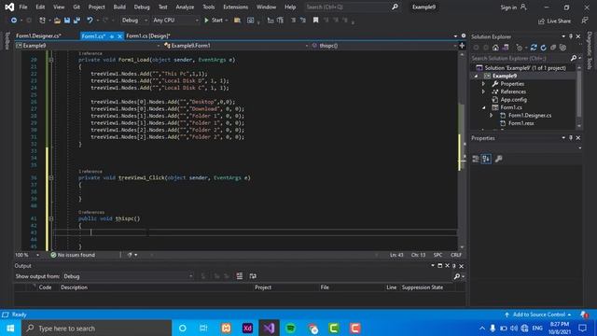Click the split editor plus icon
Screen dimensions: 597x336
tap(462, 46)
